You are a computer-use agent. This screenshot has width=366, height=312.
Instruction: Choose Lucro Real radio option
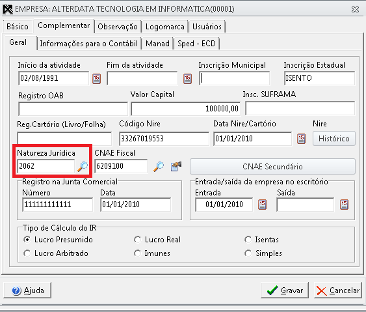coord(137,240)
